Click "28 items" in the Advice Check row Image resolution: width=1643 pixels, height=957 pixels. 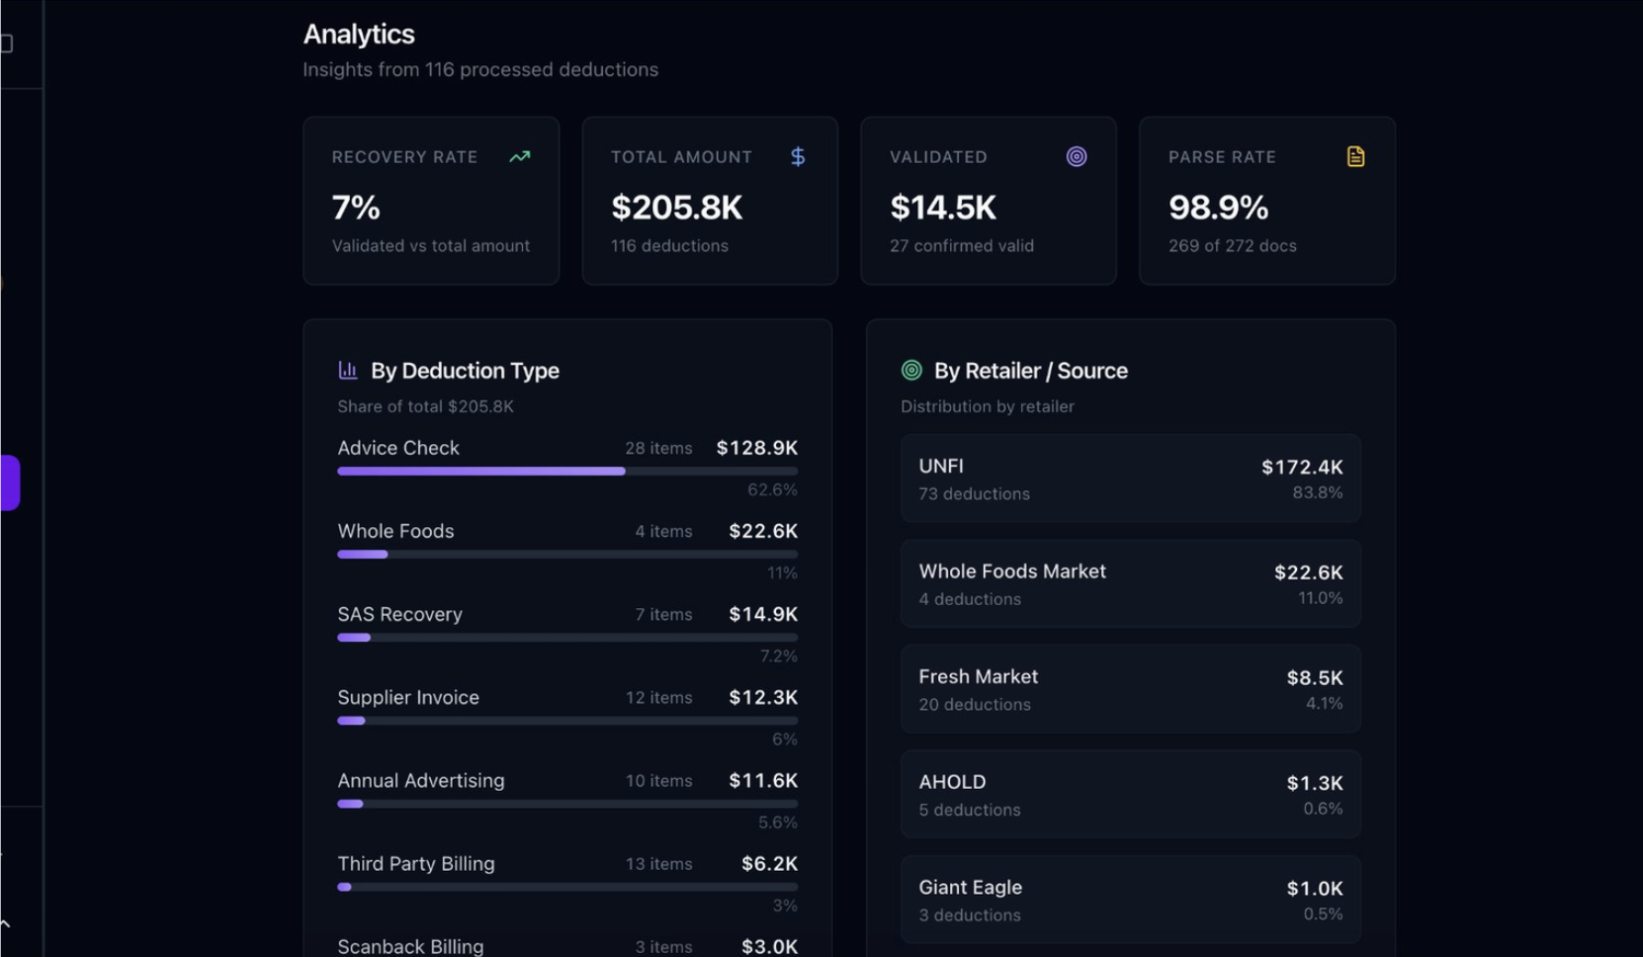coord(658,448)
